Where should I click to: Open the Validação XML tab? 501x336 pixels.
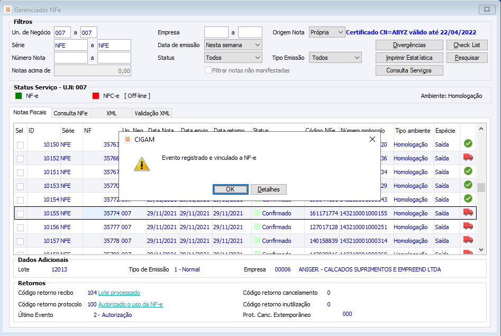coord(152,113)
